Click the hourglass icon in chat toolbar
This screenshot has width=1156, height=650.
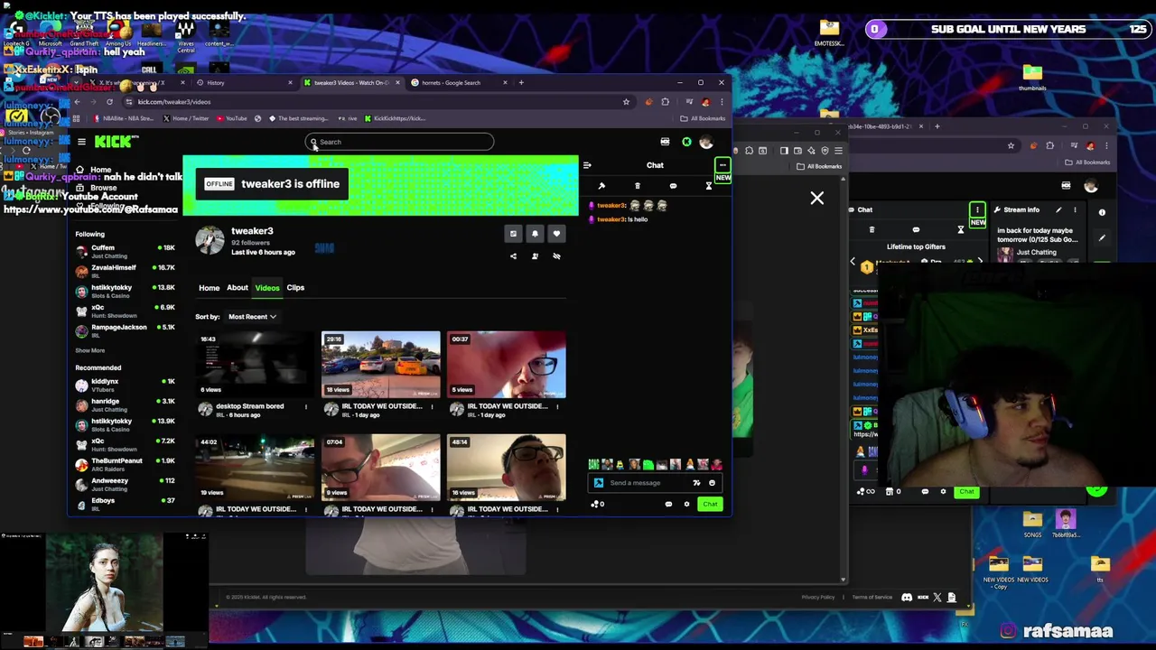click(708, 186)
